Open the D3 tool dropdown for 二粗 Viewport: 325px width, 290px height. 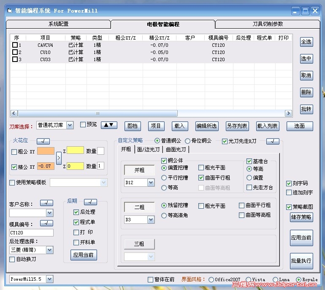pos(151,220)
